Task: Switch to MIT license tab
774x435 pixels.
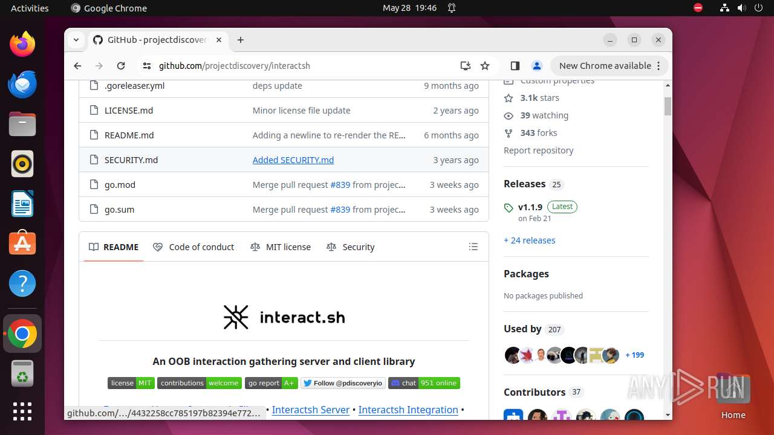Action: pos(281,247)
